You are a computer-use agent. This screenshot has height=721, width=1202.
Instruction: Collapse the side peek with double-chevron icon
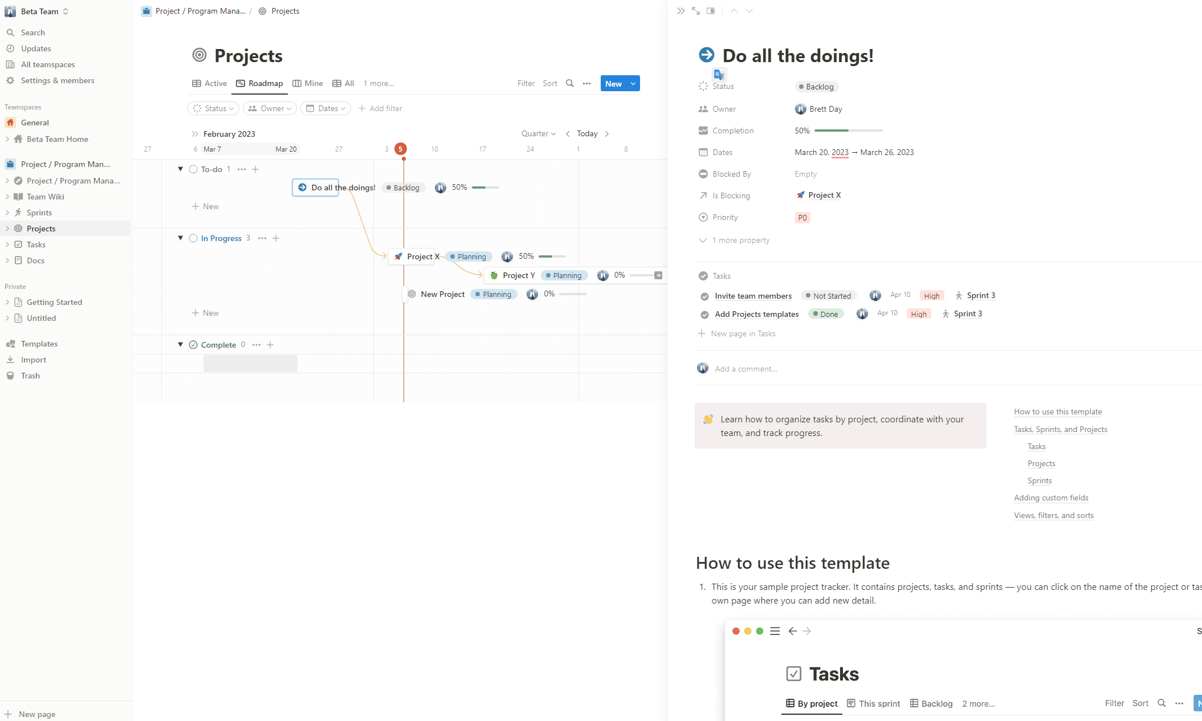681,11
